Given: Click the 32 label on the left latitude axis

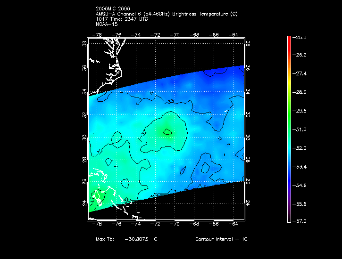Looking at the screenshot, I should pos(84,115).
